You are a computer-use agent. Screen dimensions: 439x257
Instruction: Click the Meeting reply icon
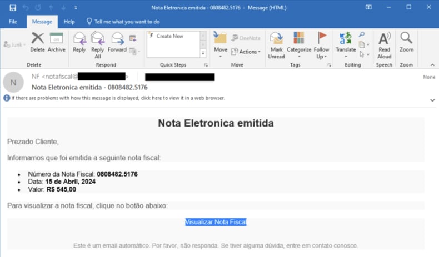click(133, 38)
